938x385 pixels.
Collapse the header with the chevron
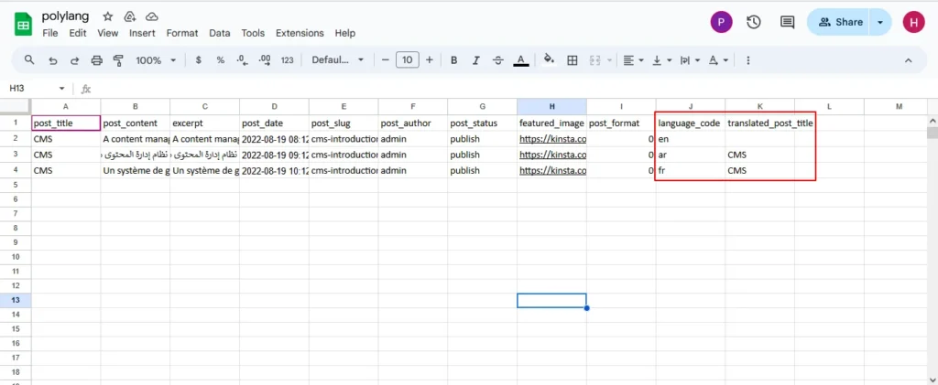click(x=908, y=60)
